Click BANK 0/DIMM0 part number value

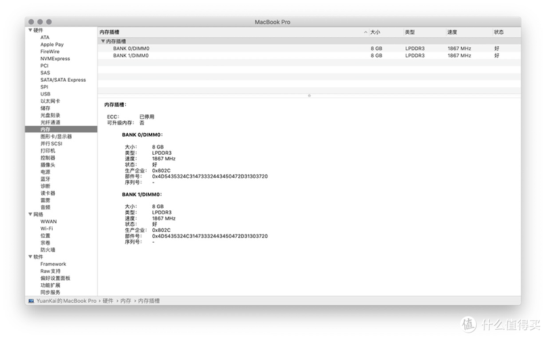pyautogui.click(x=210, y=176)
